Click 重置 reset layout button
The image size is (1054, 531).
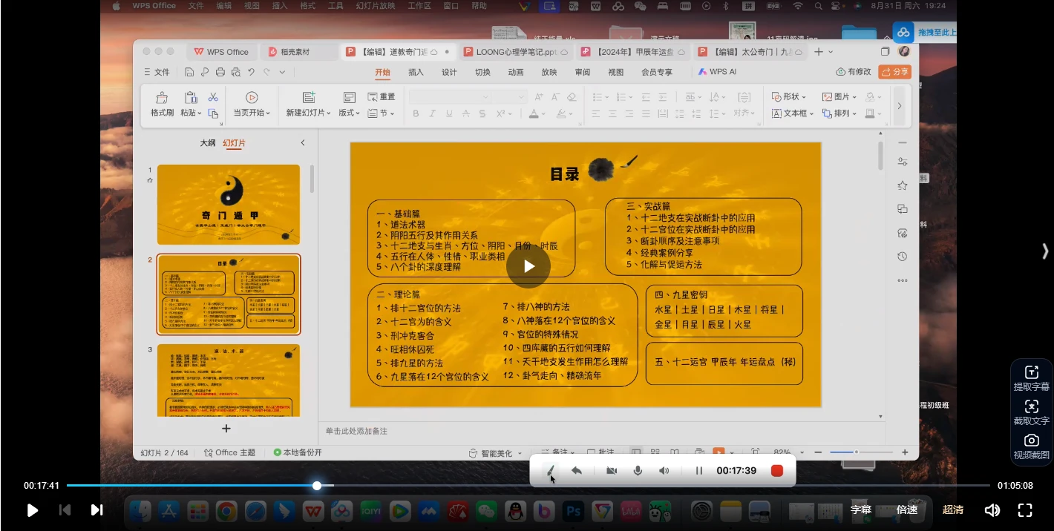382,96
